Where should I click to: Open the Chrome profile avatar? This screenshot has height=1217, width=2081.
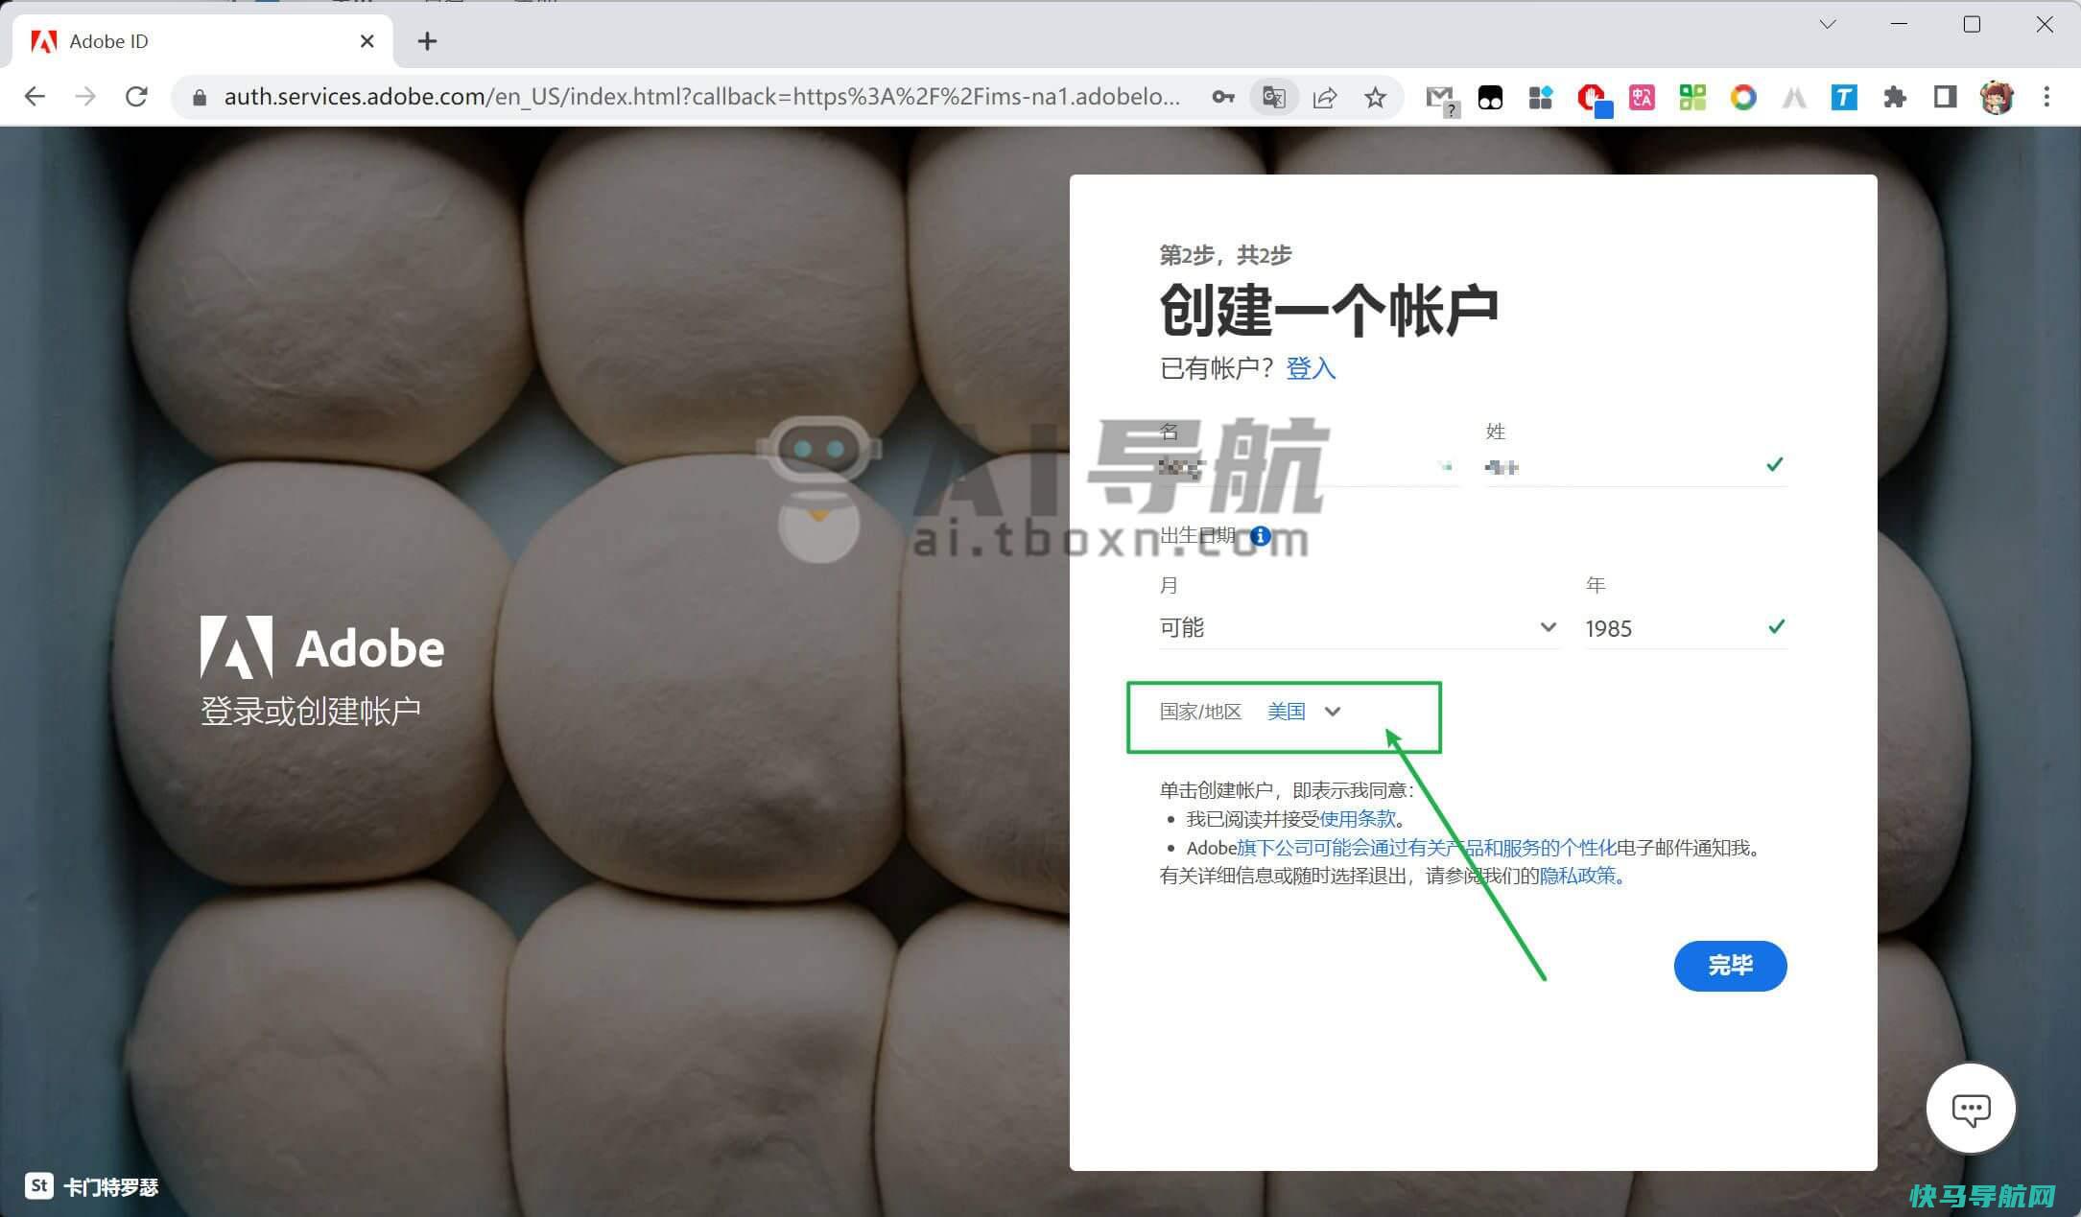pyautogui.click(x=1997, y=97)
